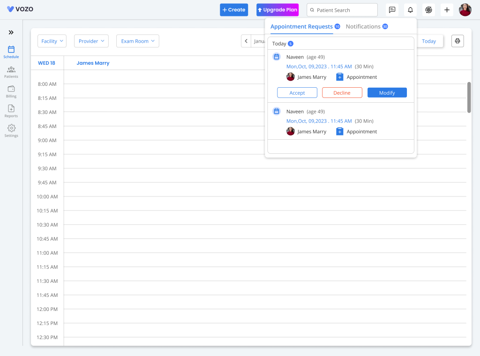Click the Upgrade Plan button
Viewport: 480px width, 356px height.
277,10
